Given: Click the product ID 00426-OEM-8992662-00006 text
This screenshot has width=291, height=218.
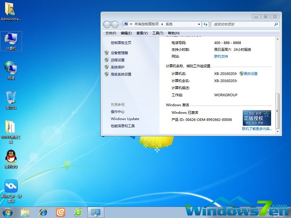Looking at the screenshot, I should point(209,120).
